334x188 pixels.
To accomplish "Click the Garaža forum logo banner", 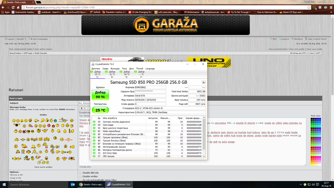I will pyautogui.click(x=165, y=25).
